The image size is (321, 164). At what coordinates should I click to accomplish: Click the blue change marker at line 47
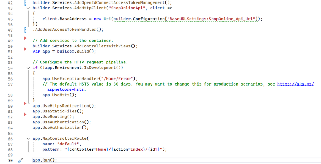(x=25, y=30)
